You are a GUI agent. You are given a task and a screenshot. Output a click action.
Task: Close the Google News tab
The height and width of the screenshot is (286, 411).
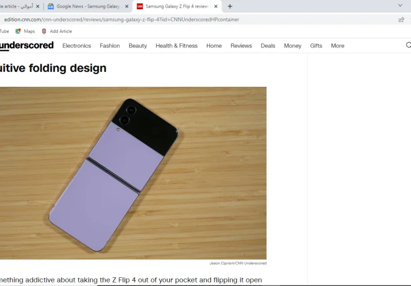(x=126, y=6)
